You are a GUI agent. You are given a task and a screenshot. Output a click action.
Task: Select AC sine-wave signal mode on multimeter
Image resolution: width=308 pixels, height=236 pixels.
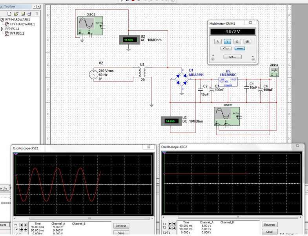pos(226,48)
